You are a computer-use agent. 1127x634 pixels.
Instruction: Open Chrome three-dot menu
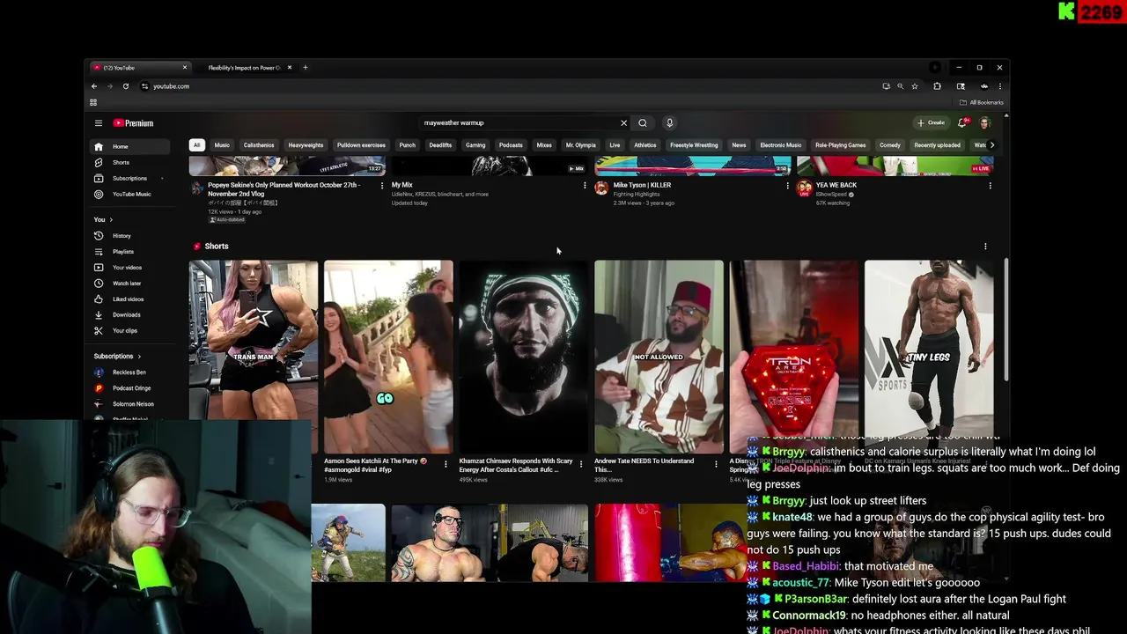pyautogui.click(x=999, y=86)
